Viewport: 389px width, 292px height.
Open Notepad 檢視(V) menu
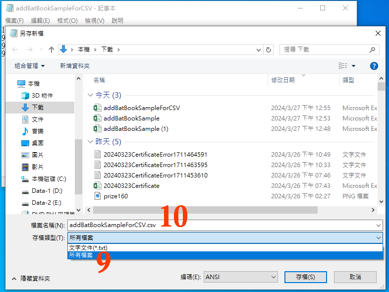point(95,21)
